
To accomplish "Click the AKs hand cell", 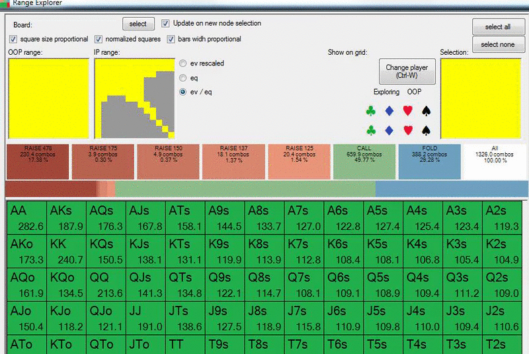I will tap(67, 218).
